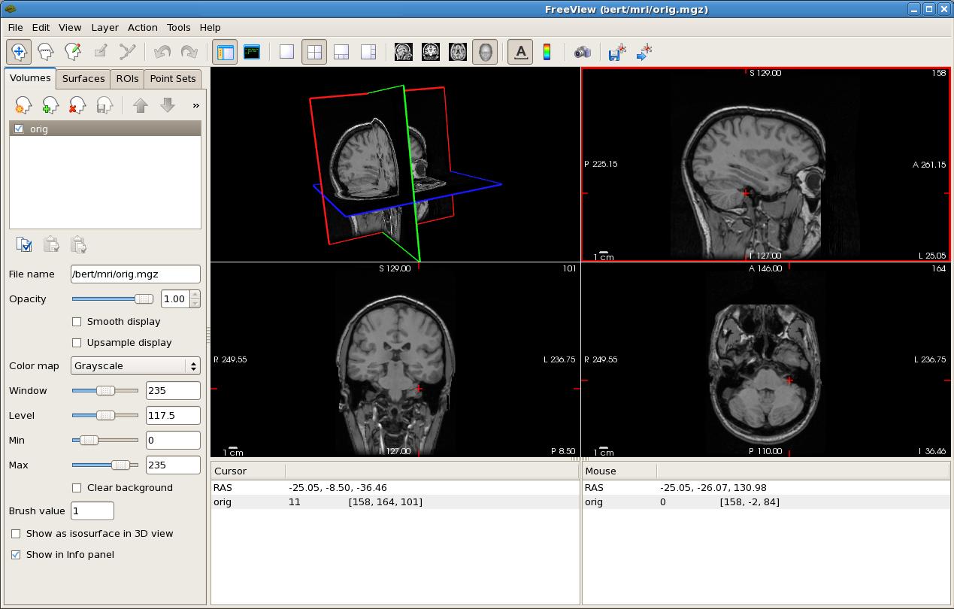Toggle the color bar display
954x609 pixels.
[x=547, y=52]
